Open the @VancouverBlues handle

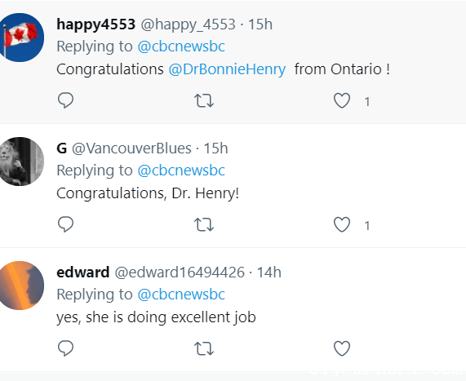131,148
